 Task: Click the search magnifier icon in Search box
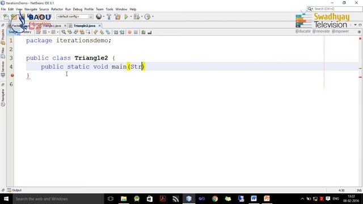coord(310,9)
